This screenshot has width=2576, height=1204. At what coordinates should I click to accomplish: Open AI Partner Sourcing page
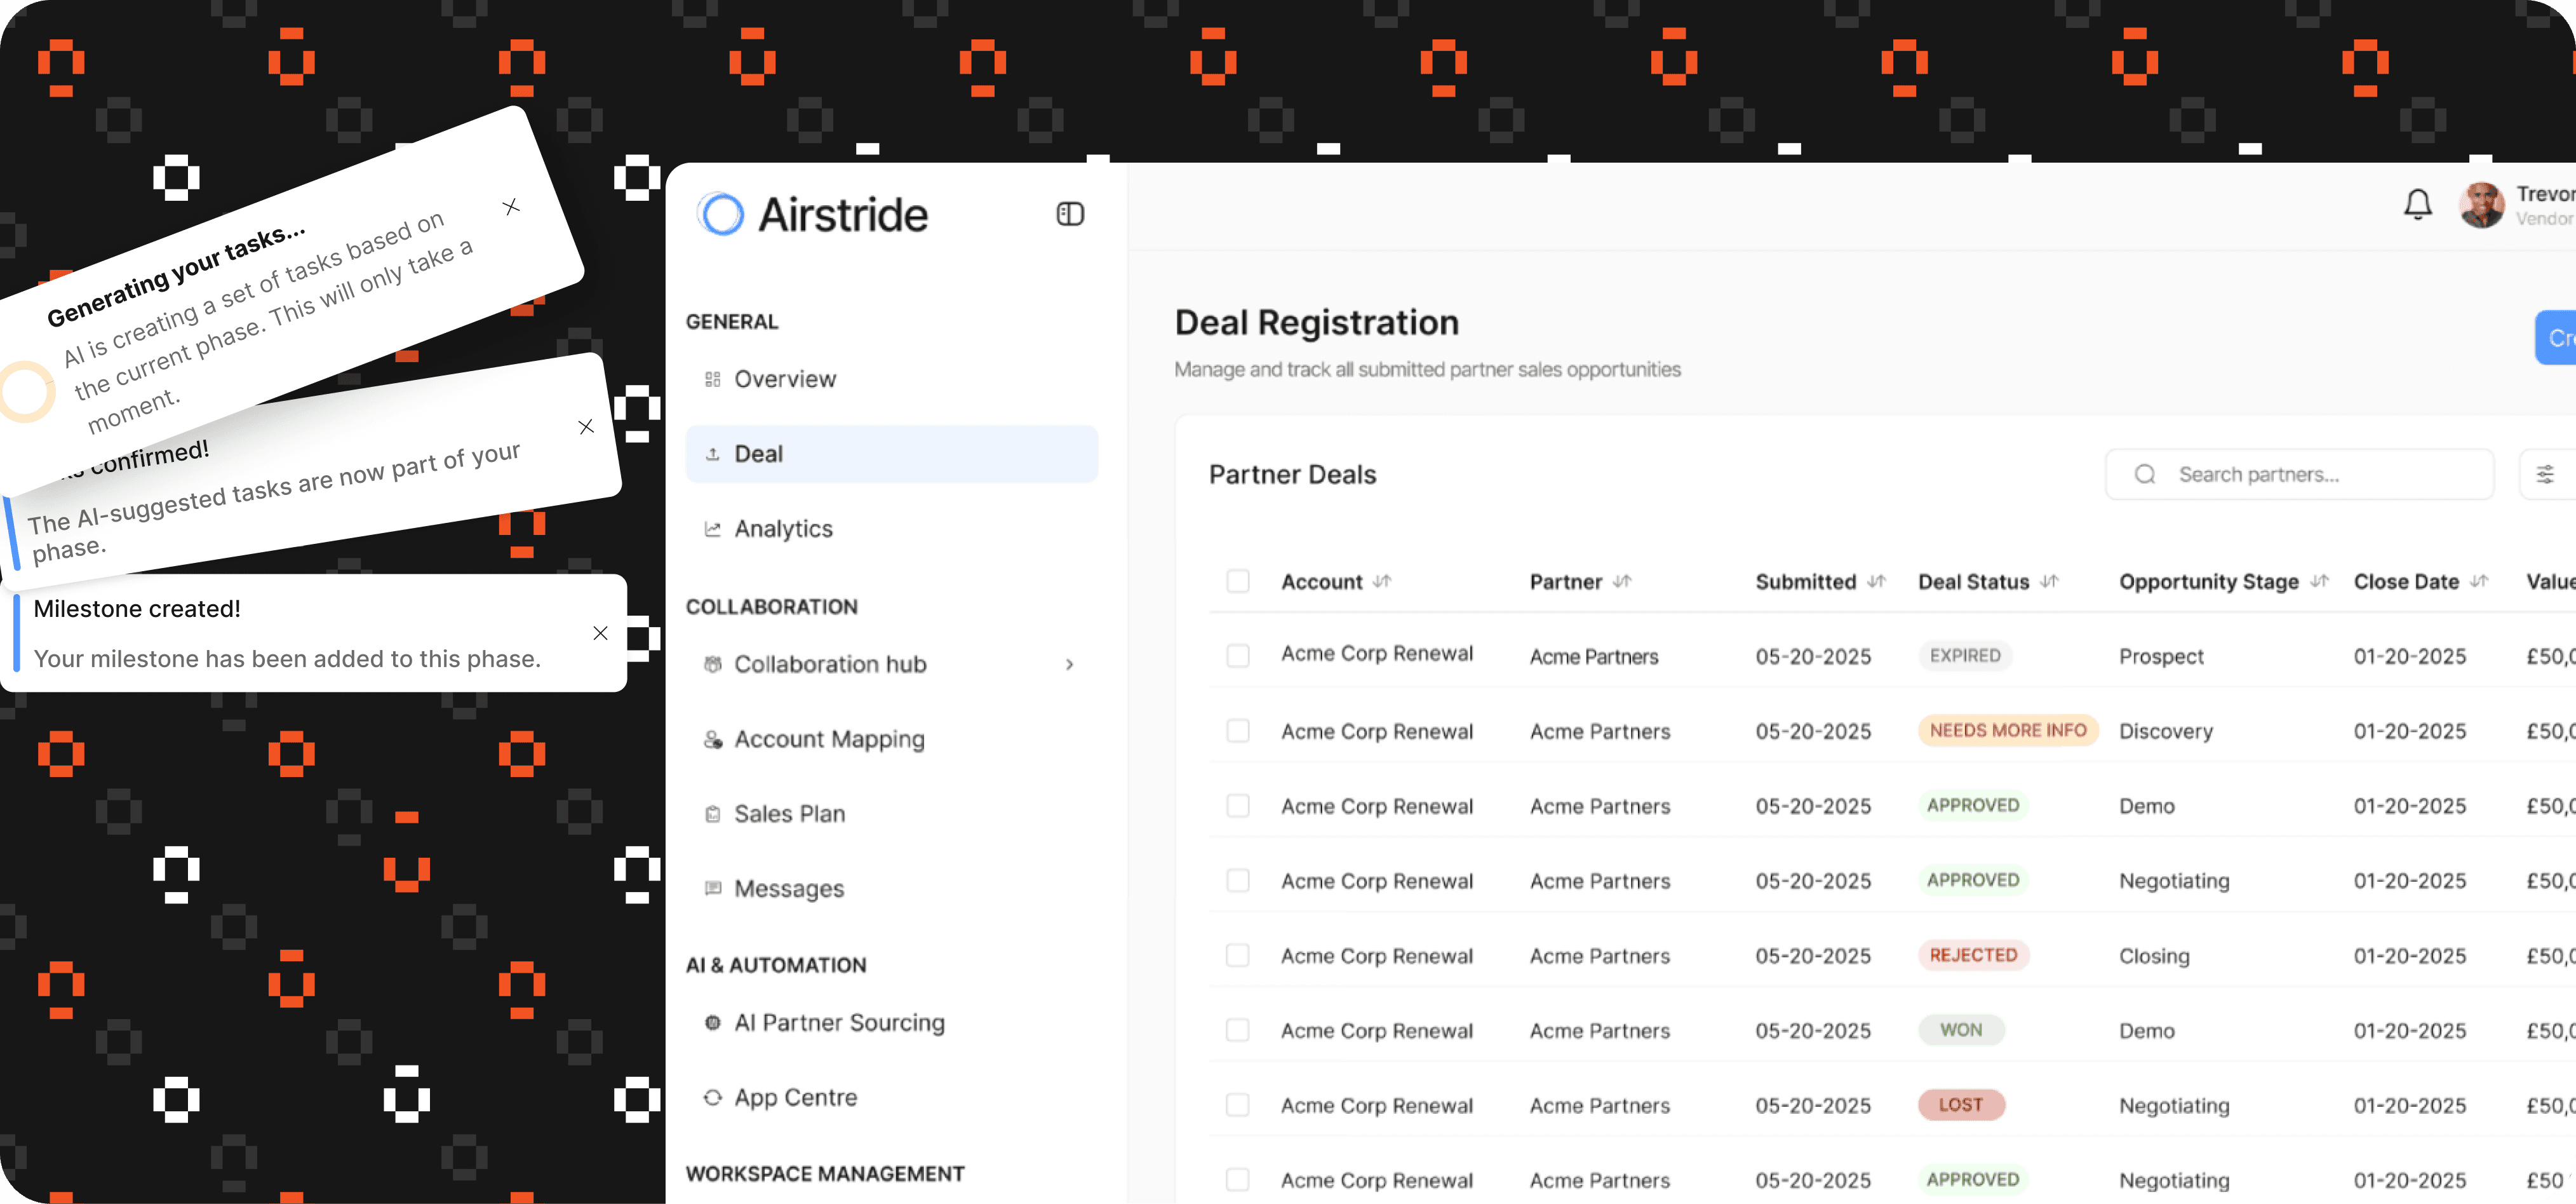click(839, 1022)
